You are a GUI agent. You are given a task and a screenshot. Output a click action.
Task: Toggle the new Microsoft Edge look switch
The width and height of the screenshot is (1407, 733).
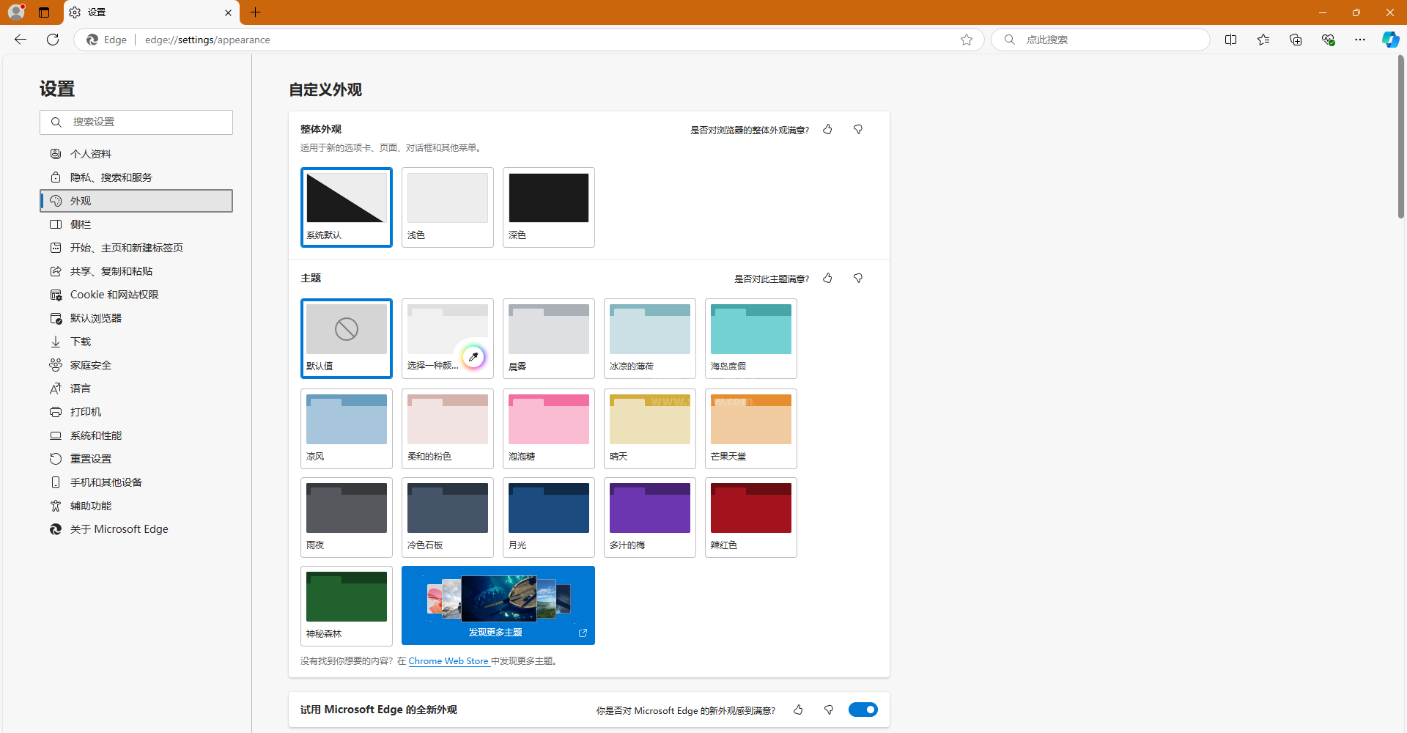[x=863, y=710]
